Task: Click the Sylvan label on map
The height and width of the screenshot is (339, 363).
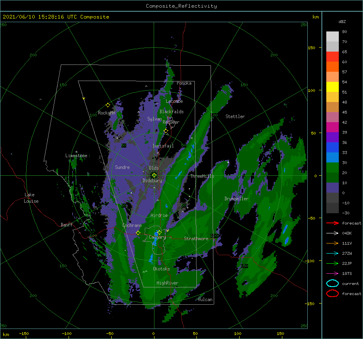Action: click(154, 119)
